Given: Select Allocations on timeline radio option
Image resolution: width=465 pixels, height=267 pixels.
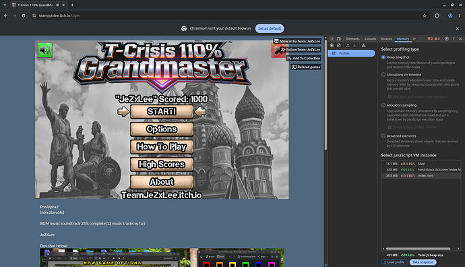Looking at the screenshot, I should [383, 75].
